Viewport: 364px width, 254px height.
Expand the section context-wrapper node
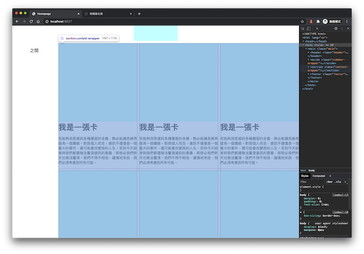point(308,67)
